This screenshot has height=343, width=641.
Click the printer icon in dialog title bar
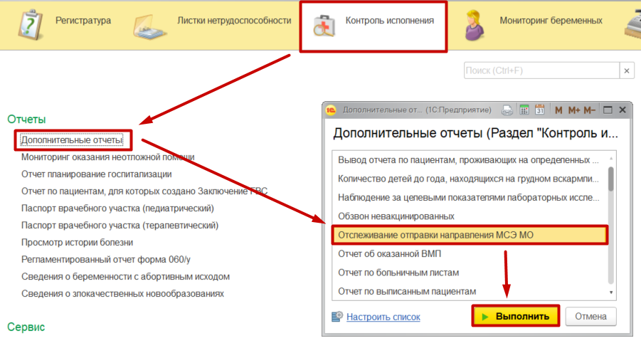point(507,110)
